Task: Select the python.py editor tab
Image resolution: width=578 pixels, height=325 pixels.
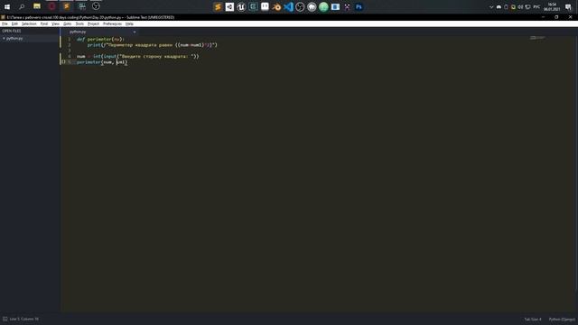Action: click(98, 32)
